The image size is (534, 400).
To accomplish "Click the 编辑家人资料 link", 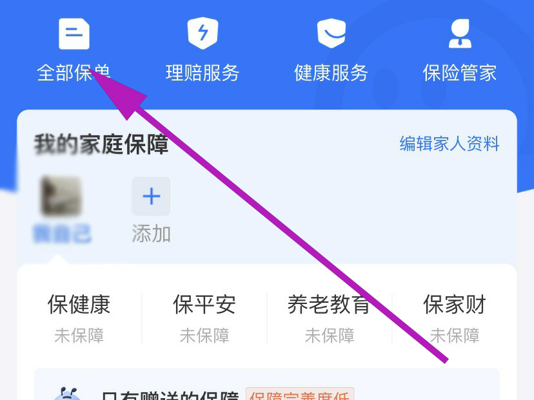I will point(450,144).
